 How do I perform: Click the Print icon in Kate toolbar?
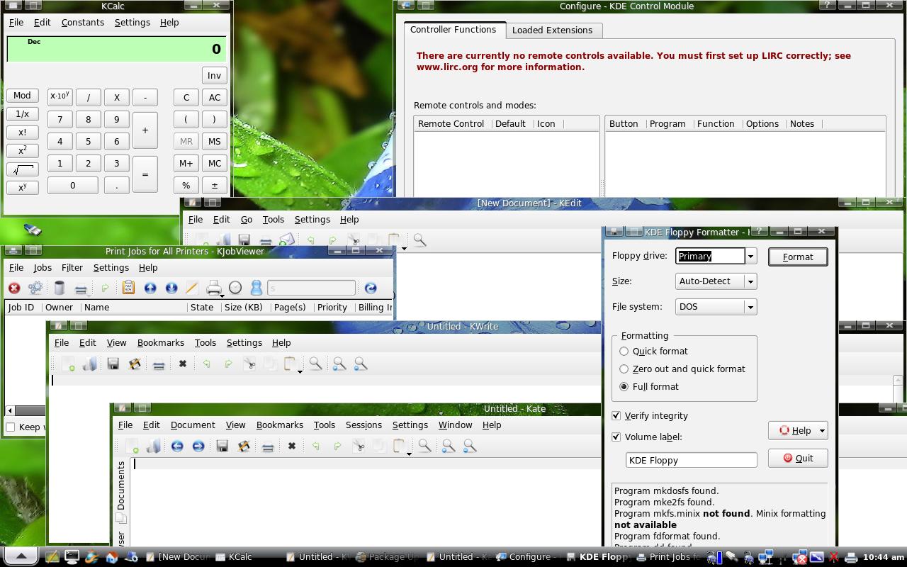click(x=268, y=447)
